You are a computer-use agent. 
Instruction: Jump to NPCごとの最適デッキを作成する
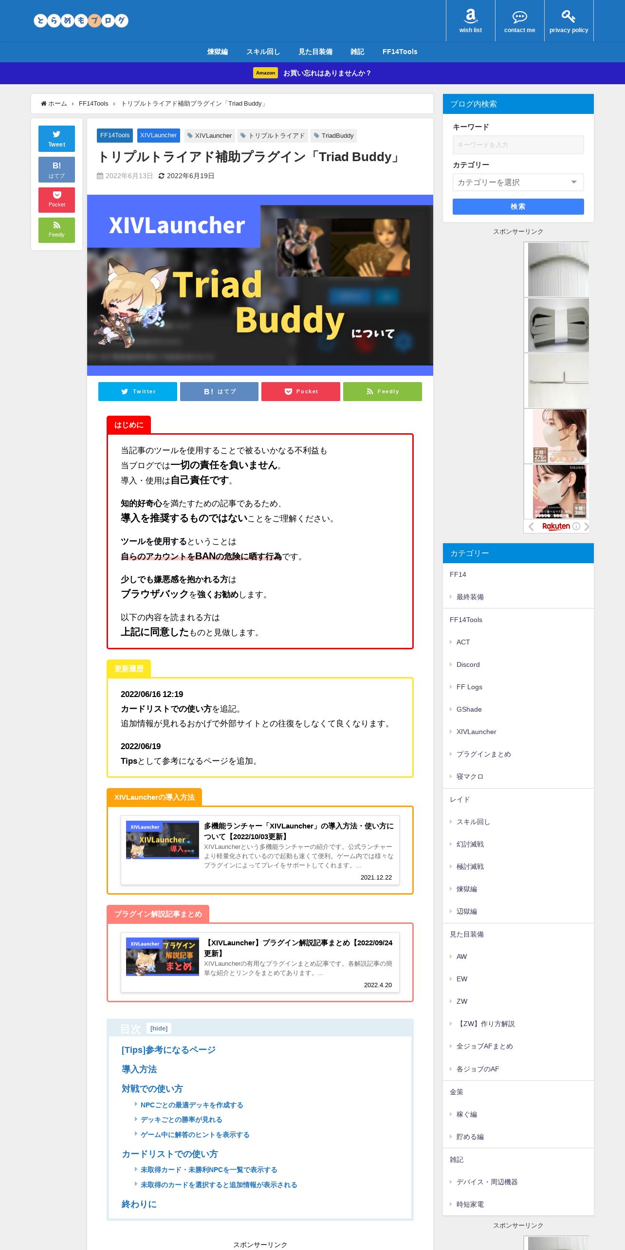pos(192,1105)
